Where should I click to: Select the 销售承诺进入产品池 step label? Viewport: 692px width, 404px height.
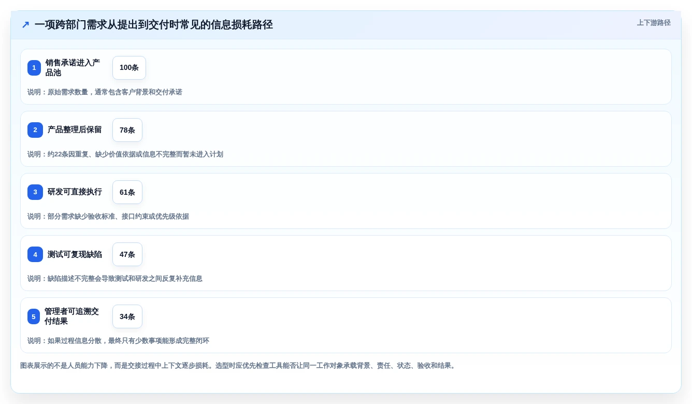coord(74,68)
